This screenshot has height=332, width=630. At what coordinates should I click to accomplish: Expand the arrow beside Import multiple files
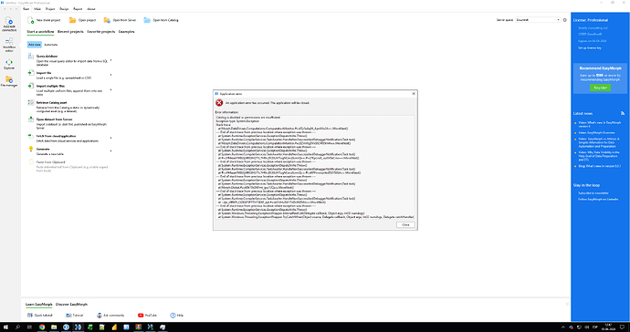(x=110, y=89)
